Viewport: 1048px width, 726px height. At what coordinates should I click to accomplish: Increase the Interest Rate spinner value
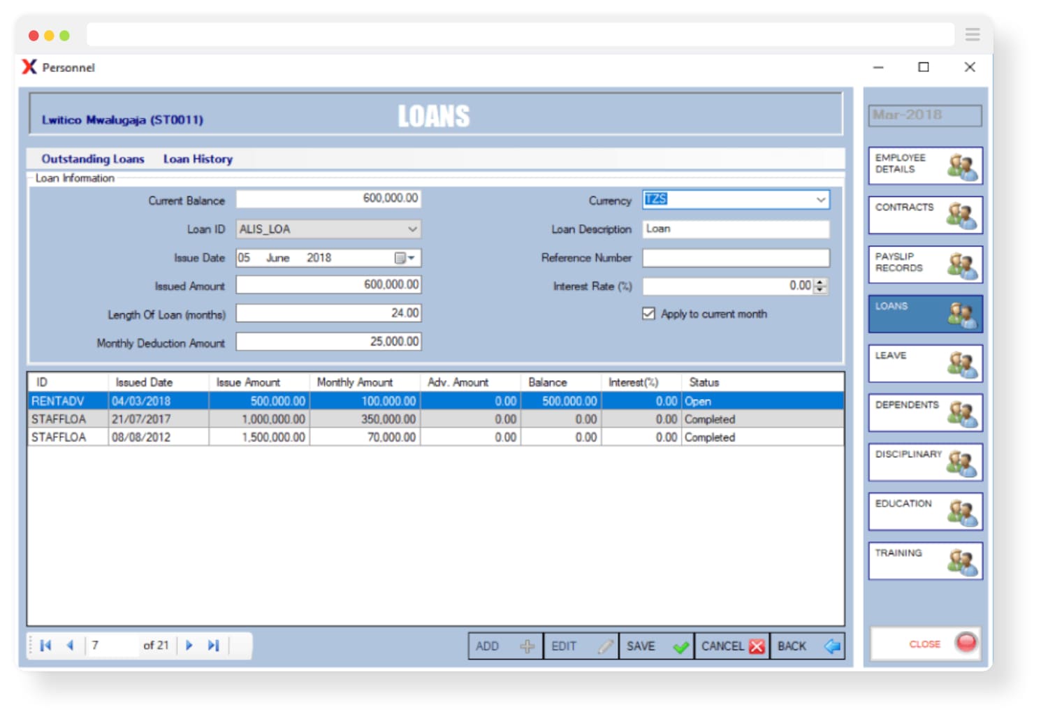tap(820, 282)
